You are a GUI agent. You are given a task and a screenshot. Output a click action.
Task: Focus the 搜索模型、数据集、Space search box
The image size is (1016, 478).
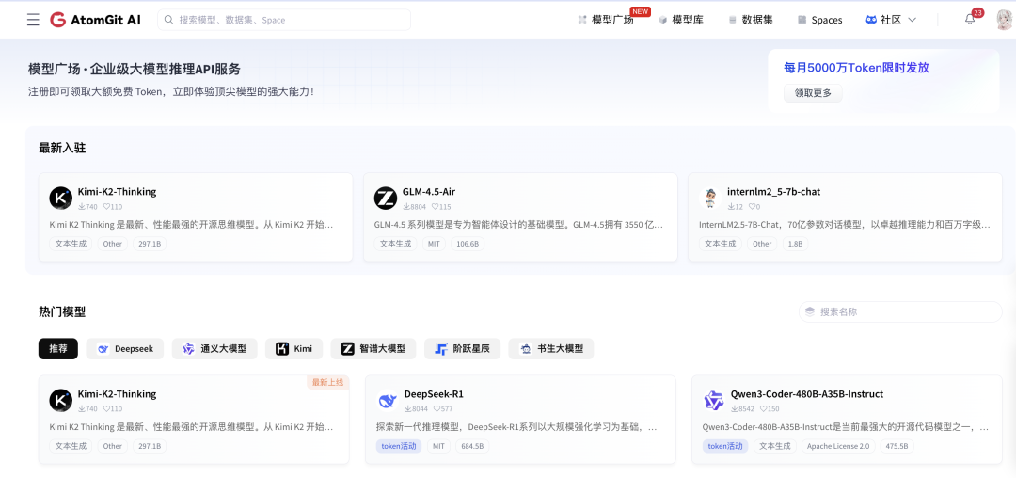point(284,20)
